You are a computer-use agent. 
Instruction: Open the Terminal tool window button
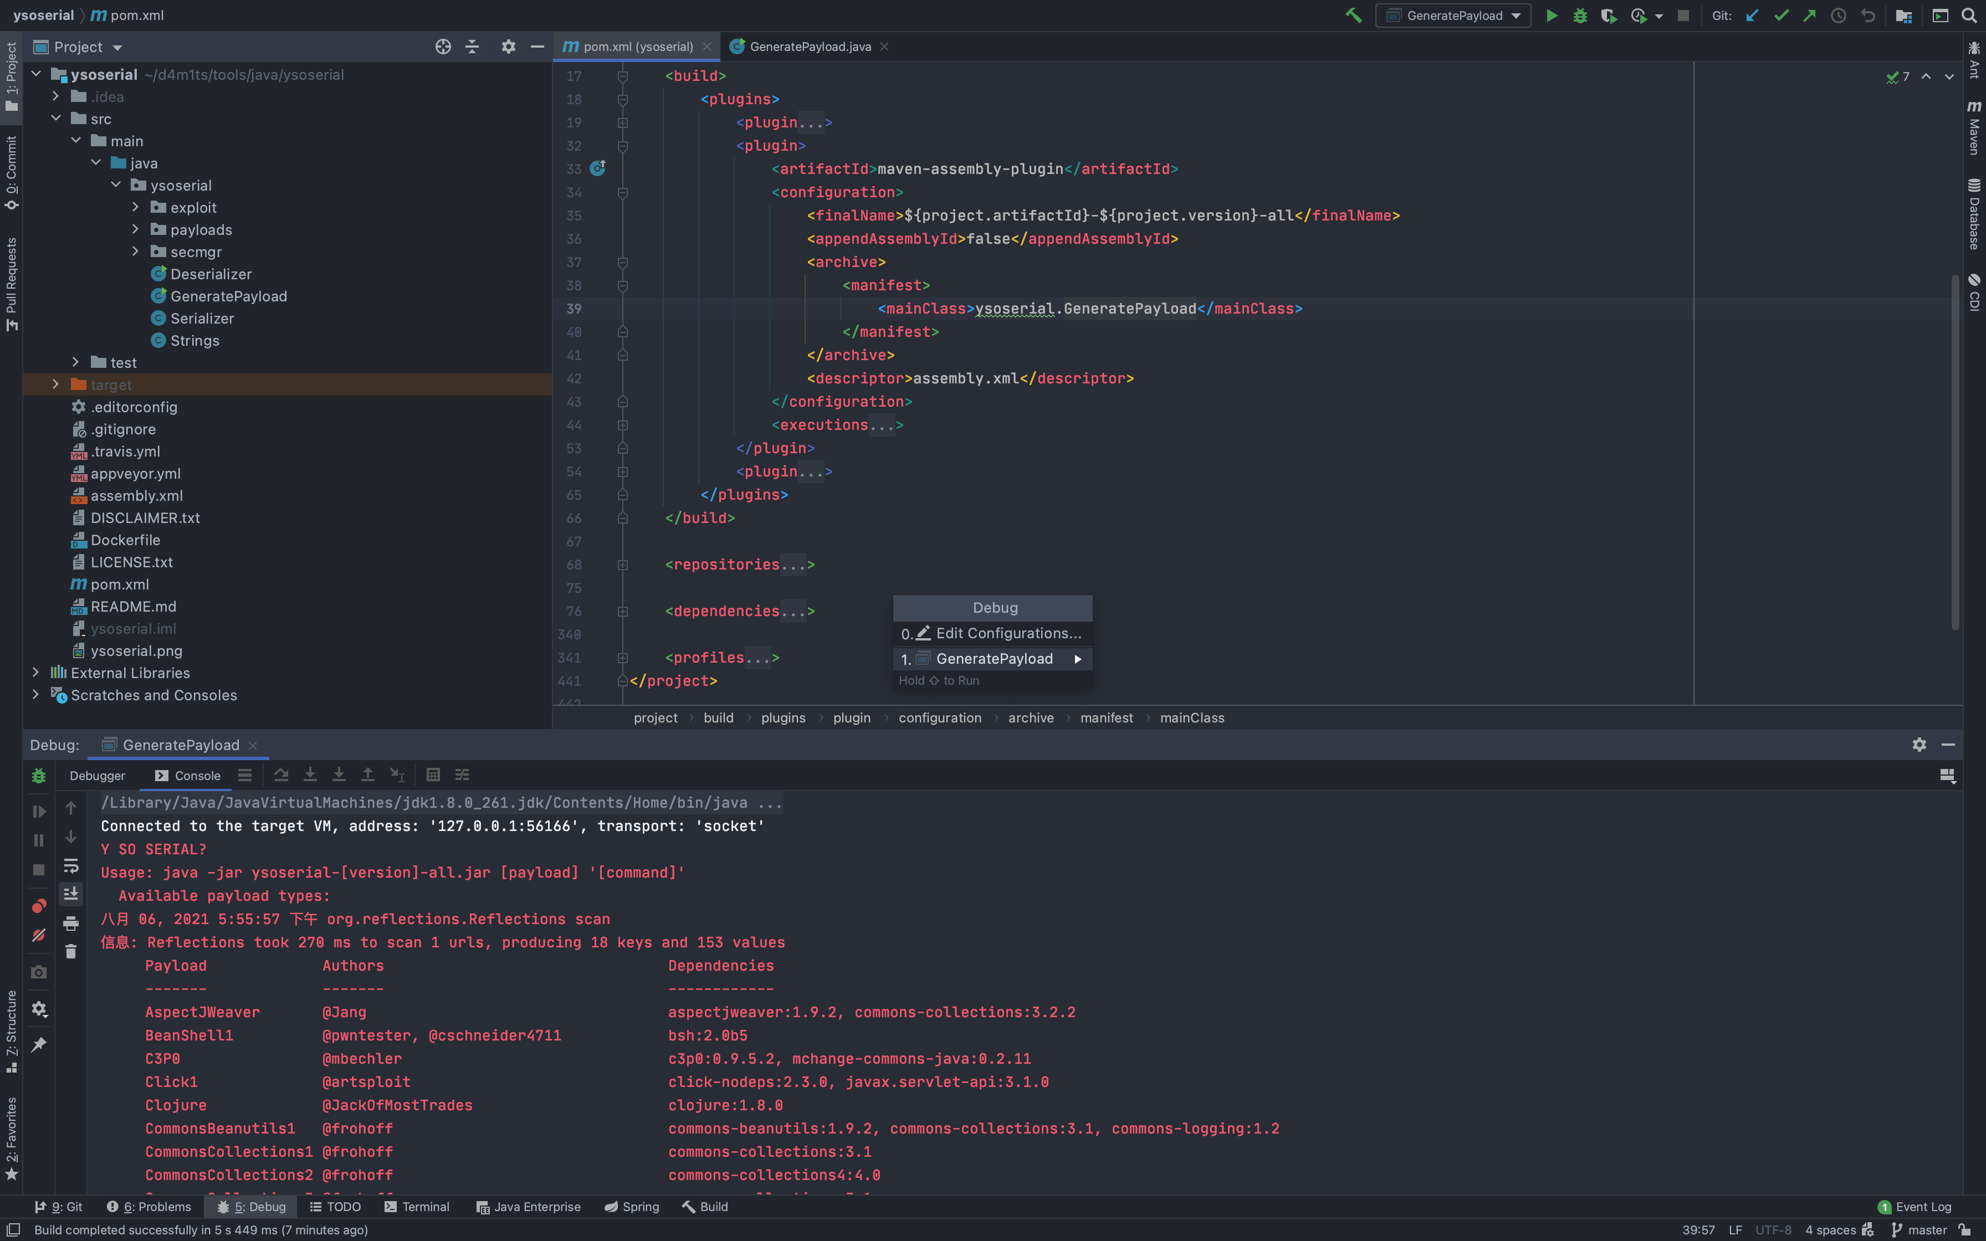pyautogui.click(x=417, y=1207)
